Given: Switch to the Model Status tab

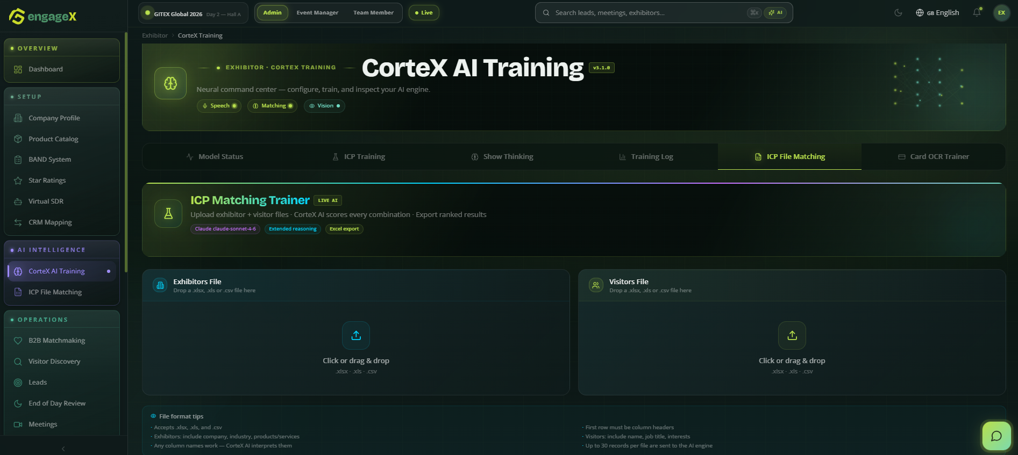Looking at the screenshot, I should 215,157.
